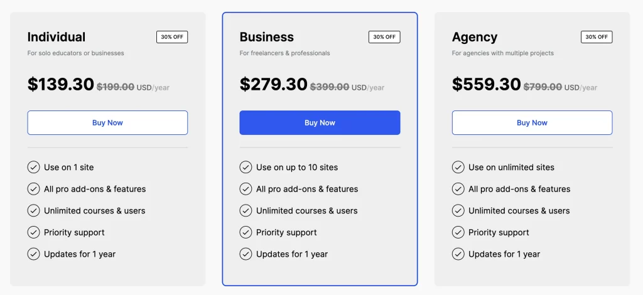Click the crossed-out $799.00 Agency price
Screen dimensions: 643x295
coord(543,87)
